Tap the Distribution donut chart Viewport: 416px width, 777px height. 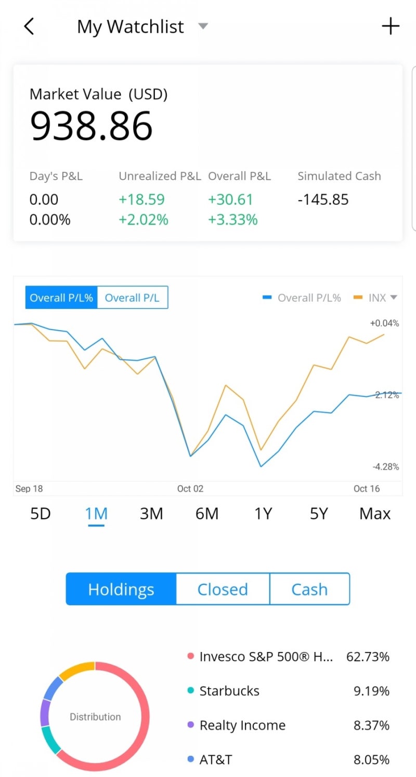[95, 717]
